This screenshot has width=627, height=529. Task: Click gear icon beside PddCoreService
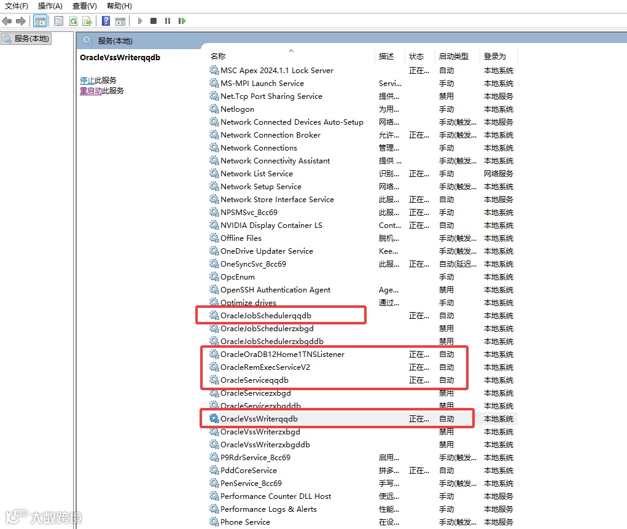click(x=214, y=470)
